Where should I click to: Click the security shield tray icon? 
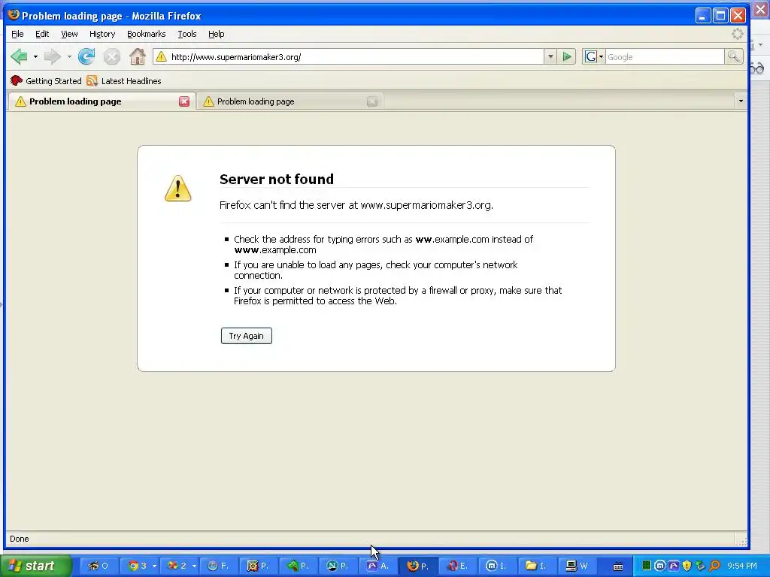(687, 566)
